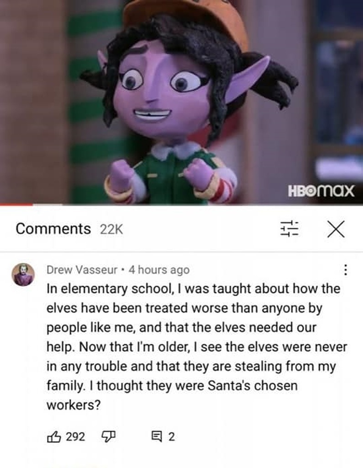363x468 pixels.
Task: Open three-dot menu on Drew Vasseur's comment
Action: tap(345, 270)
